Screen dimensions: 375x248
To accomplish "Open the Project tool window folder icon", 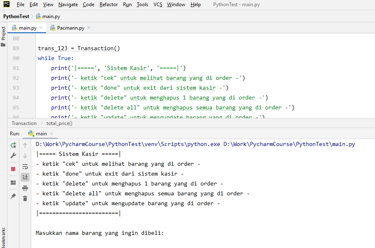I will pyautogui.click(x=3, y=45).
